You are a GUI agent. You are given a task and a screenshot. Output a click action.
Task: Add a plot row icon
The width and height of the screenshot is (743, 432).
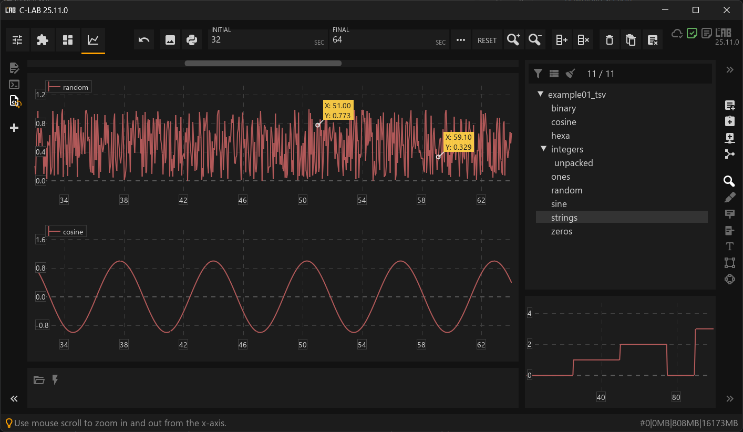[562, 40]
